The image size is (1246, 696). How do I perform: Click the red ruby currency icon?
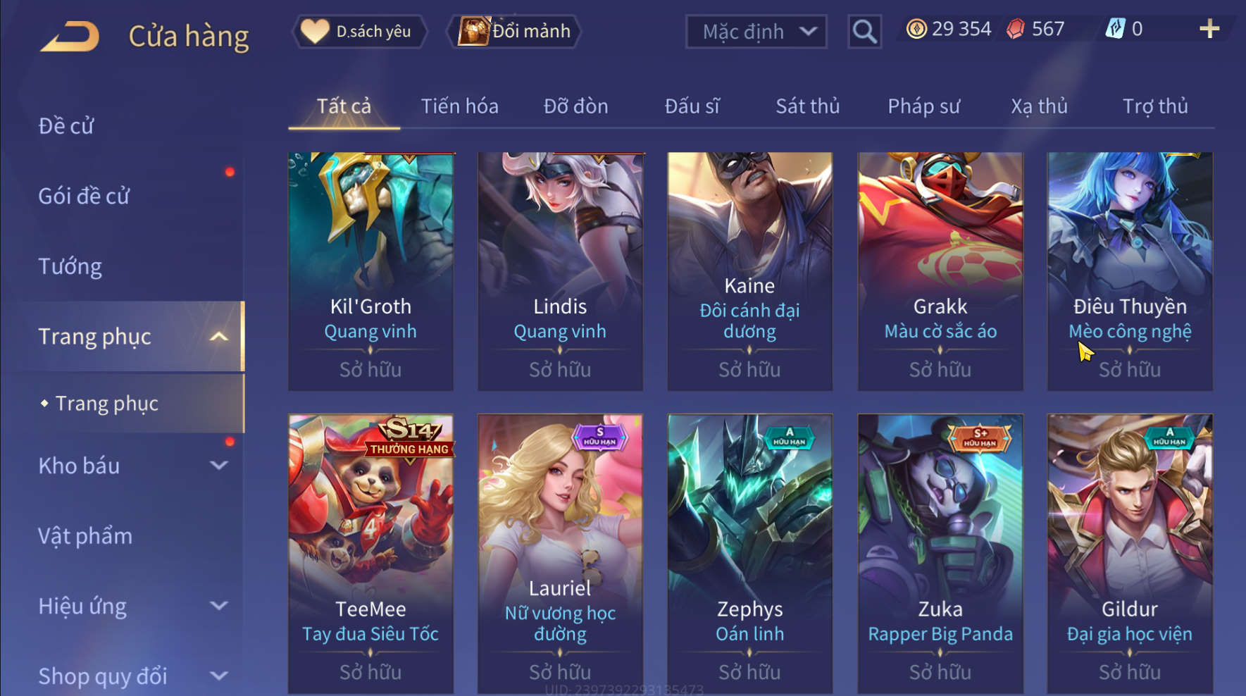(x=1015, y=29)
